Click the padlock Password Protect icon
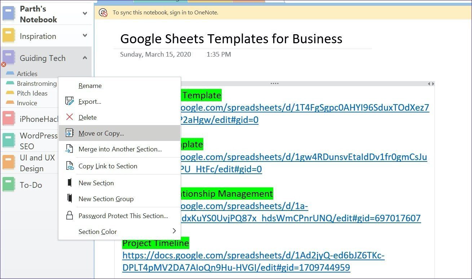This screenshot has width=472, height=279. coord(70,216)
